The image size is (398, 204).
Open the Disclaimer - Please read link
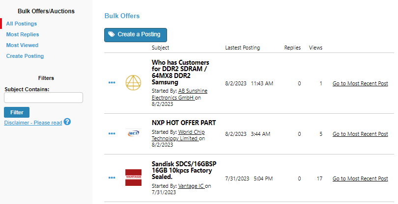pyautogui.click(x=33, y=123)
